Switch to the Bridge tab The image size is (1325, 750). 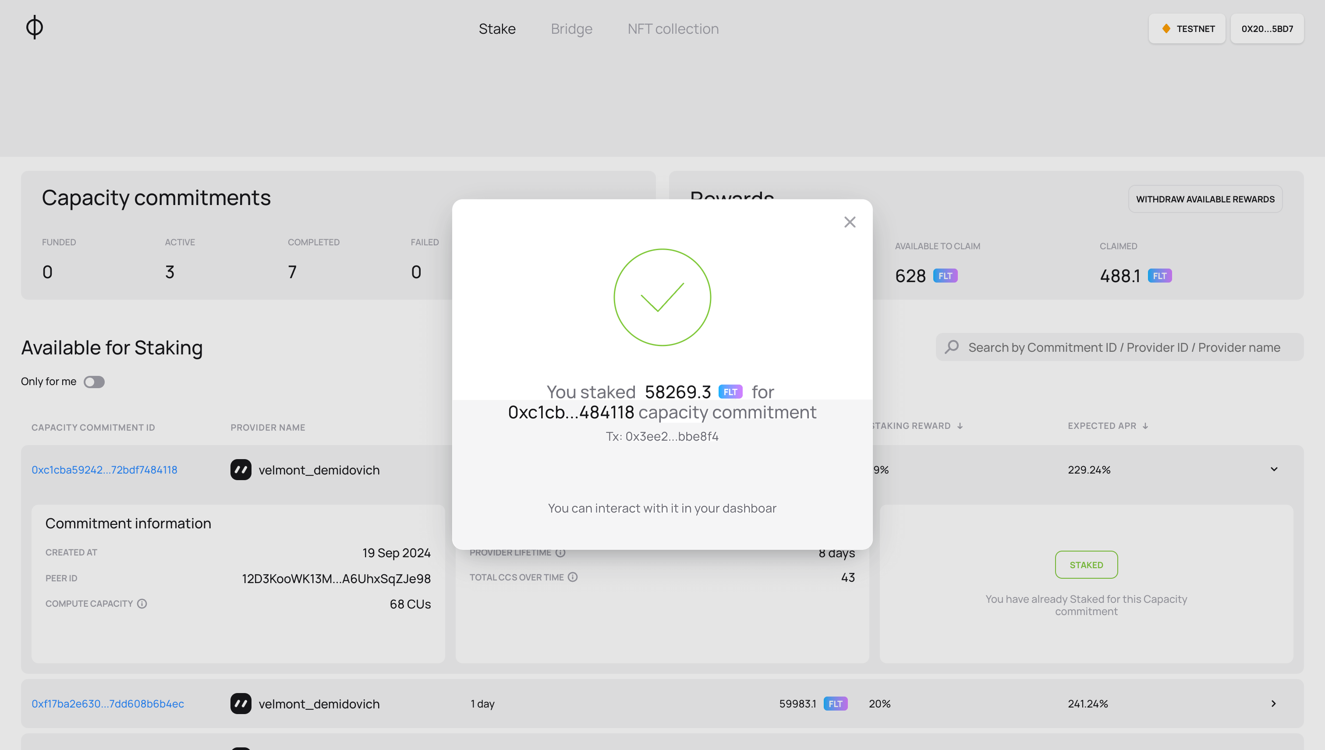point(571,28)
